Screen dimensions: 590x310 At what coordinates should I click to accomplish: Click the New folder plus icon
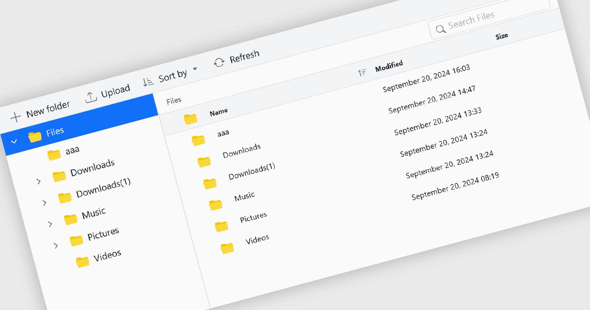pos(16,117)
